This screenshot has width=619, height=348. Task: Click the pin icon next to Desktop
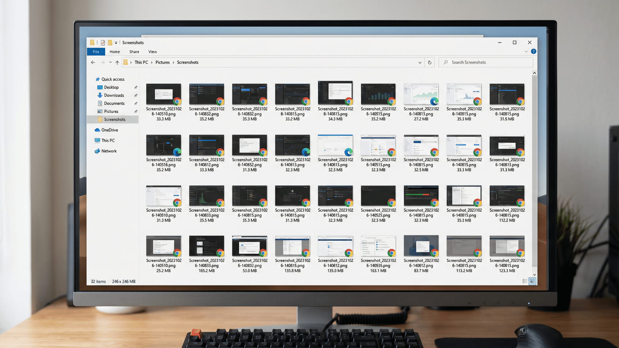pos(136,87)
